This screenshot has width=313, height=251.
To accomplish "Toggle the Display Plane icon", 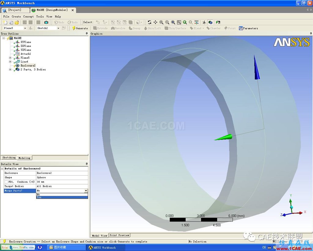I will click(204, 22).
